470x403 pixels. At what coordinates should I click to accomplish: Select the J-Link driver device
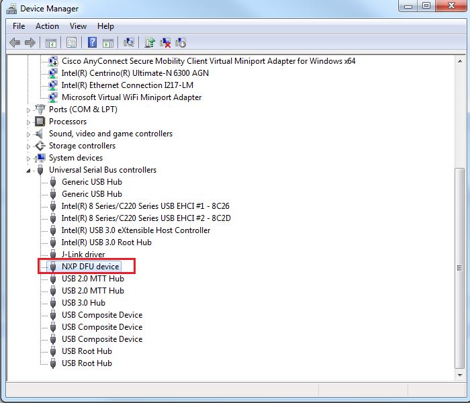click(83, 255)
